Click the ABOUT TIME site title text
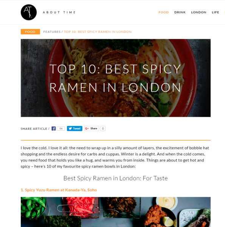225x227 pixels. tap(59, 12)
